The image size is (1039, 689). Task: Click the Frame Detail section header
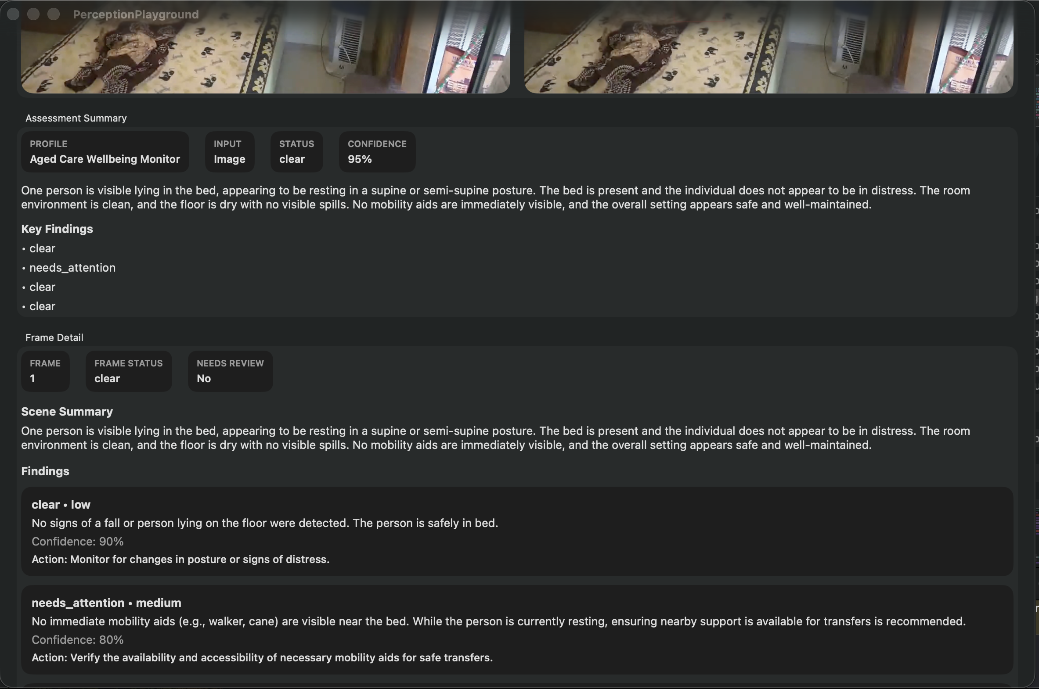pyautogui.click(x=54, y=337)
